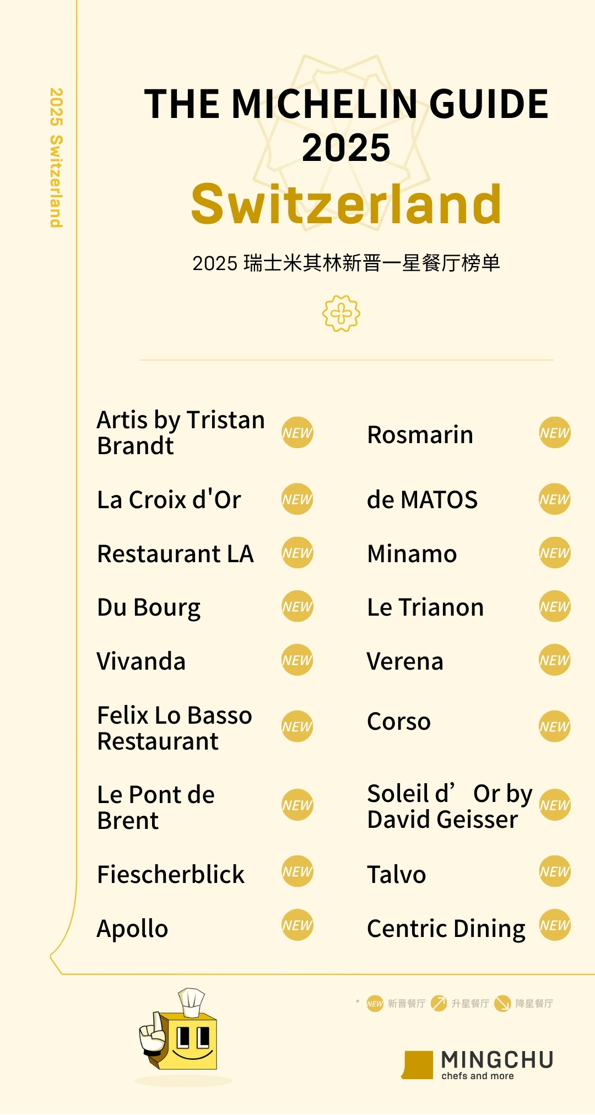Click the NEW badge next to Vivanda
Image resolution: width=595 pixels, height=1115 pixels.
point(297,660)
